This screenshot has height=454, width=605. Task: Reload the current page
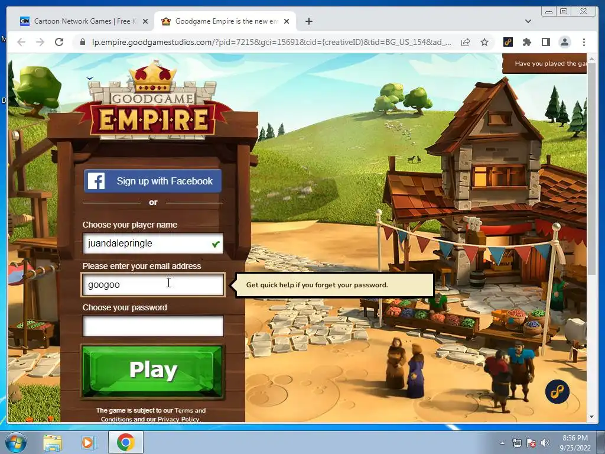[59, 42]
